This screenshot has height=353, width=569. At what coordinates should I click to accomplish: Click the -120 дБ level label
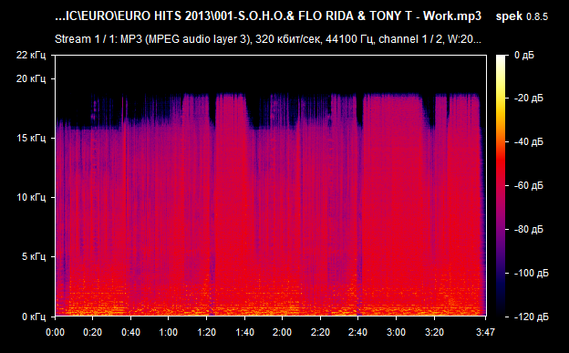tap(531, 317)
